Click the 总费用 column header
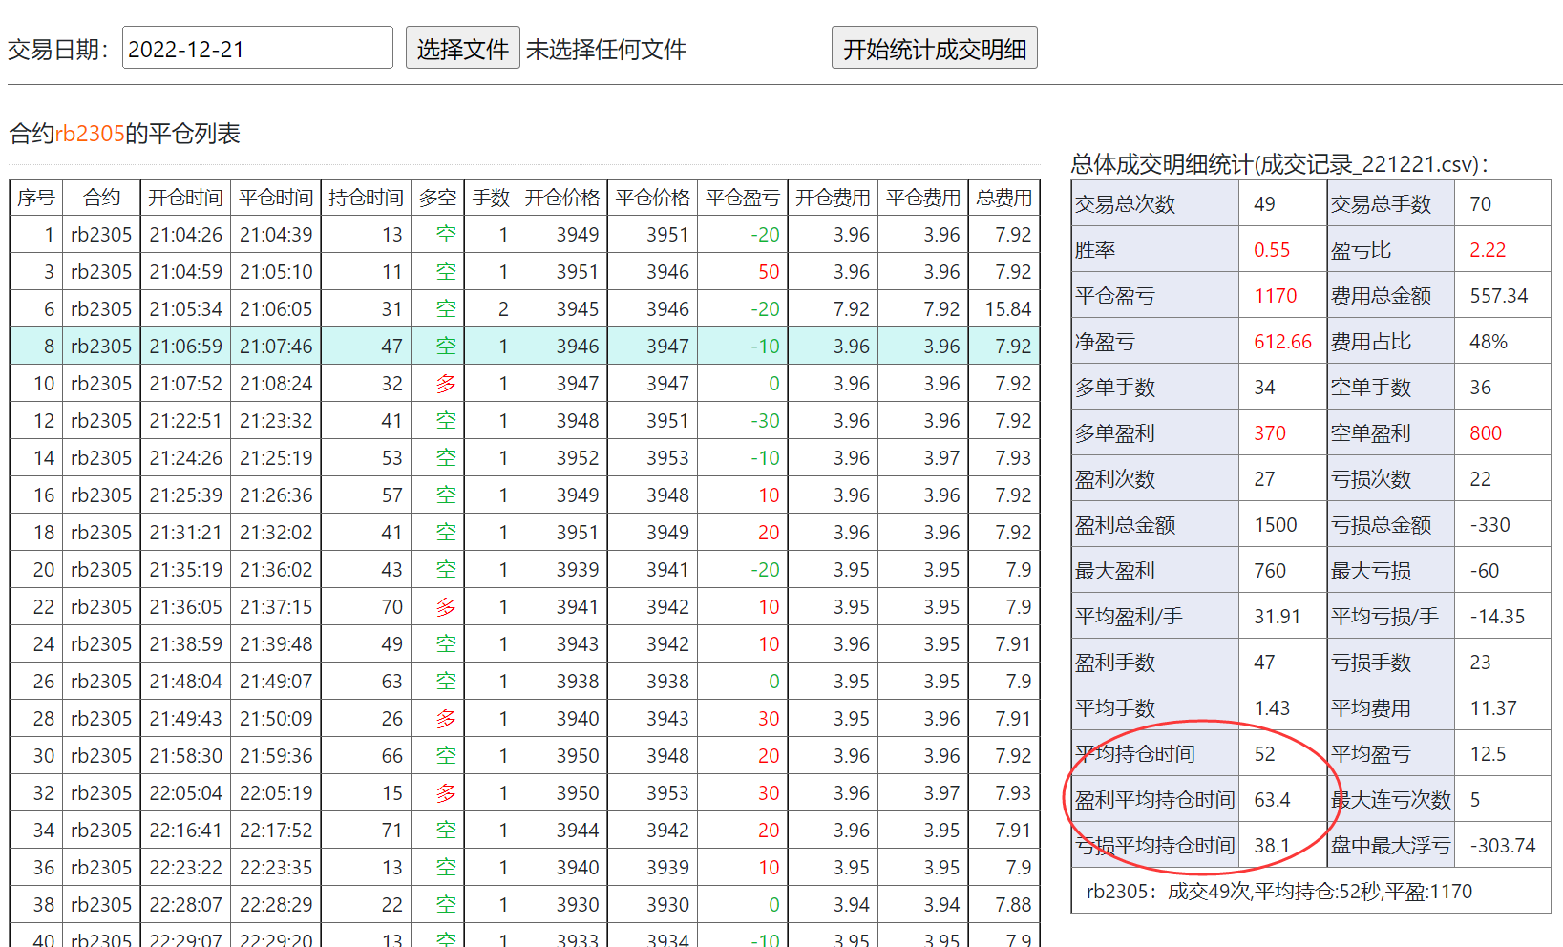Viewport: 1563px width, 947px height. tap(1003, 198)
